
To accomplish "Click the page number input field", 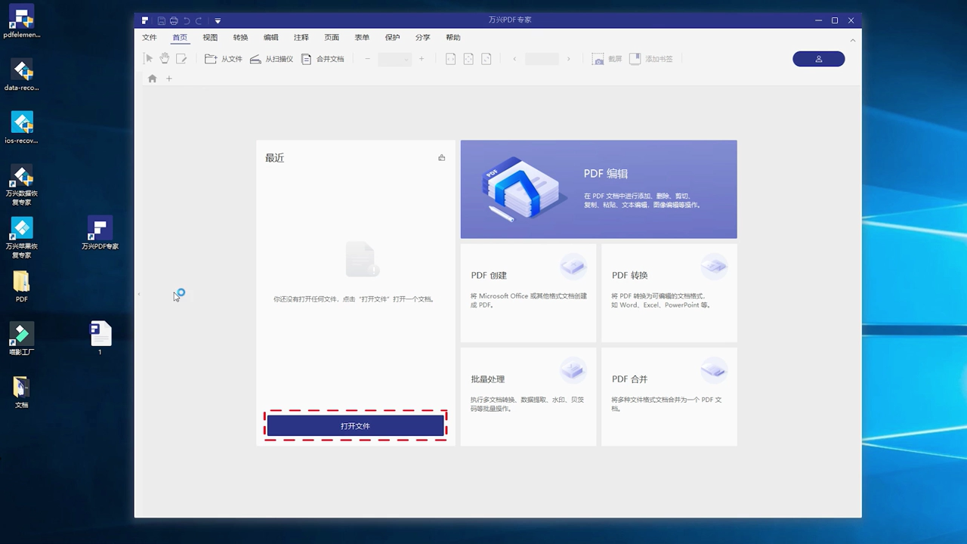I will pyautogui.click(x=542, y=59).
